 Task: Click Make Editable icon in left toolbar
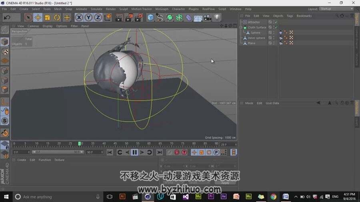(4, 30)
